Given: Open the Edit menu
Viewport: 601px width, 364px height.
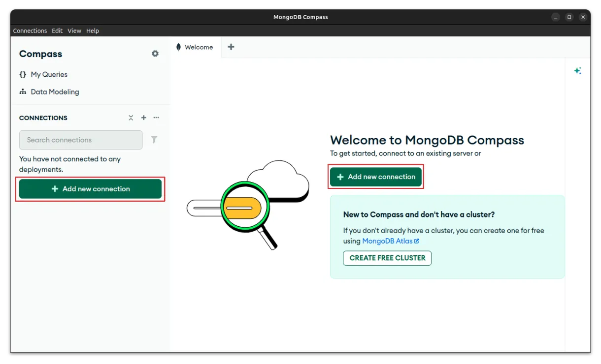Looking at the screenshot, I should (57, 30).
